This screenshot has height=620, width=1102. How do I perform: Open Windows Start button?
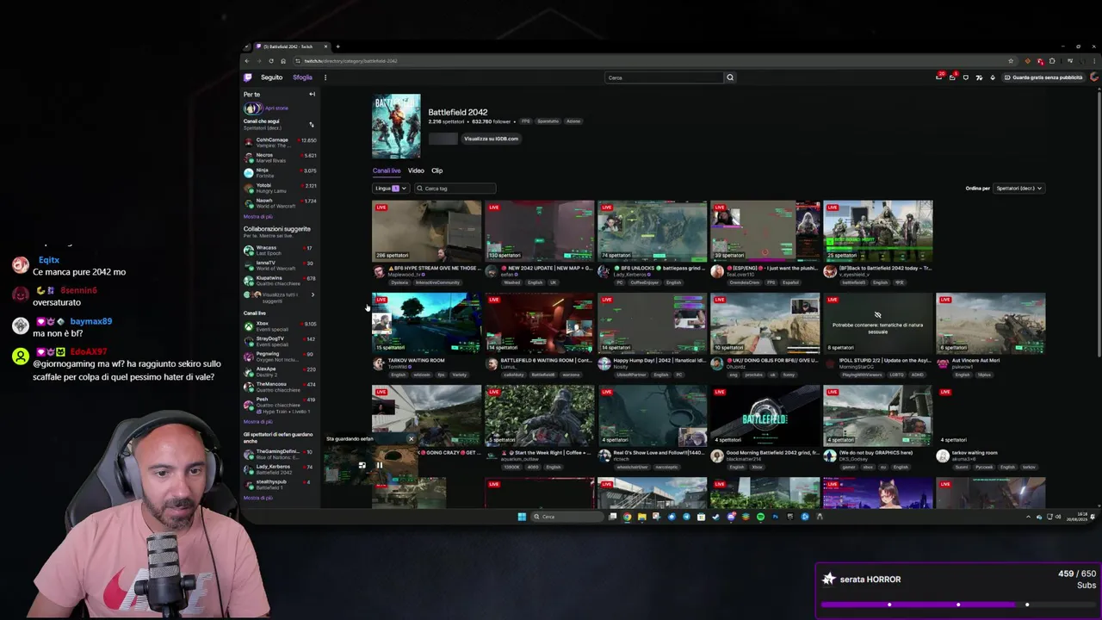coord(522,517)
